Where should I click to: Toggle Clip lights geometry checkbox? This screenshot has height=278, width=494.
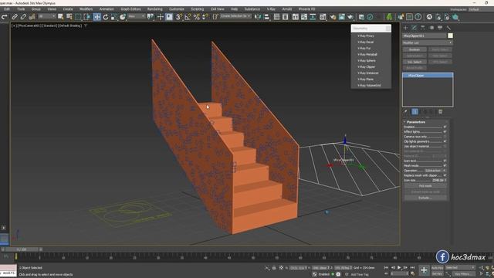point(445,141)
